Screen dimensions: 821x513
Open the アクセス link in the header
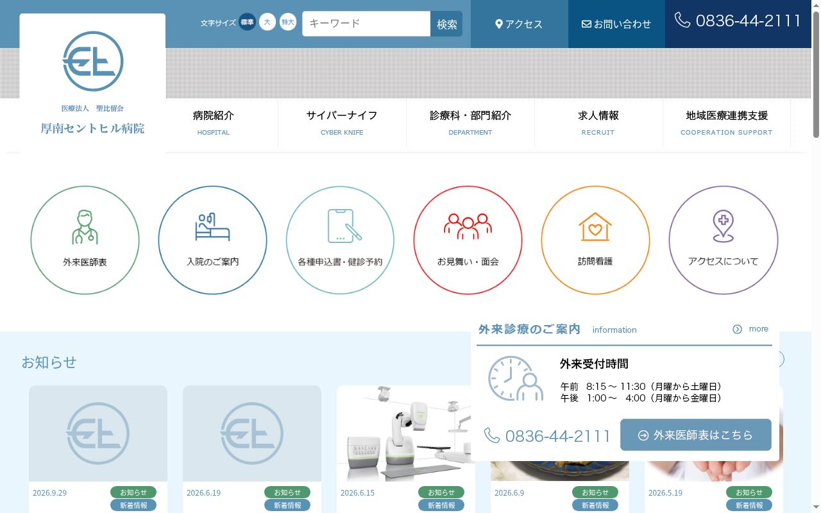coord(520,24)
